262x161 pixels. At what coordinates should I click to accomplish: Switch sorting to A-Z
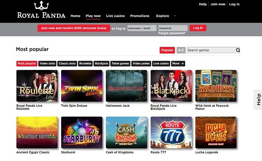181,50
